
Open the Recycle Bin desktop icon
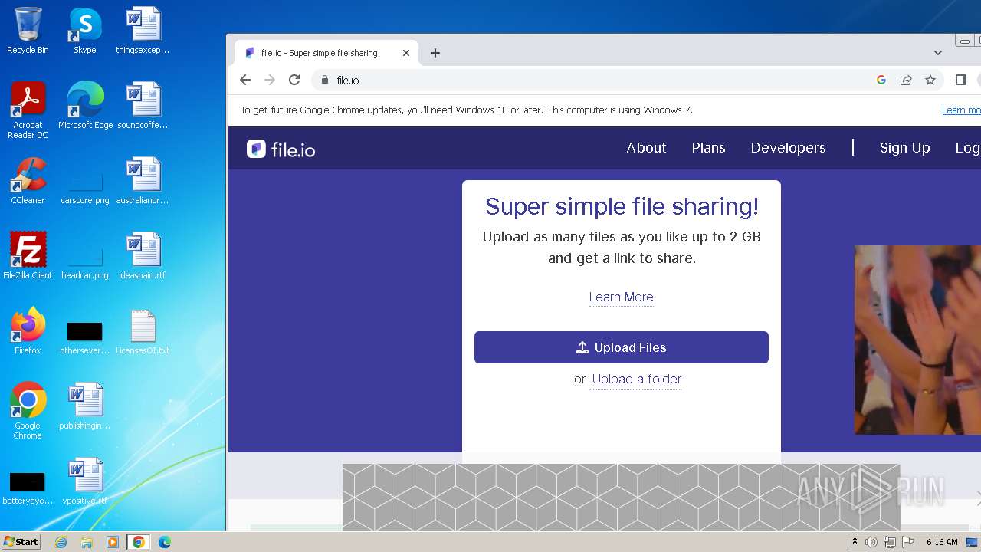coord(28,31)
